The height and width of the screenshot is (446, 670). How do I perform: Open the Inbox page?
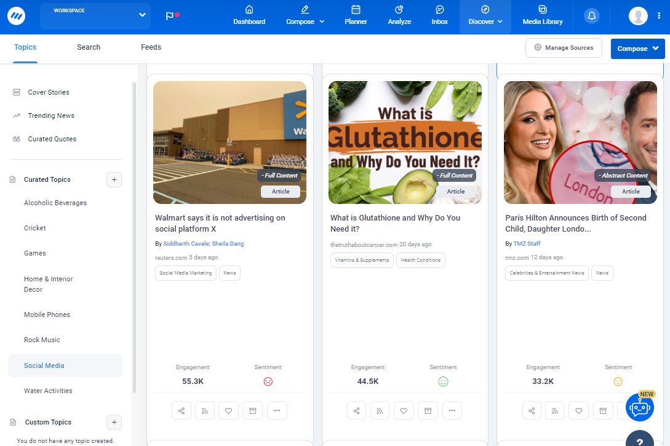pyautogui.click(x=440, y=16)
